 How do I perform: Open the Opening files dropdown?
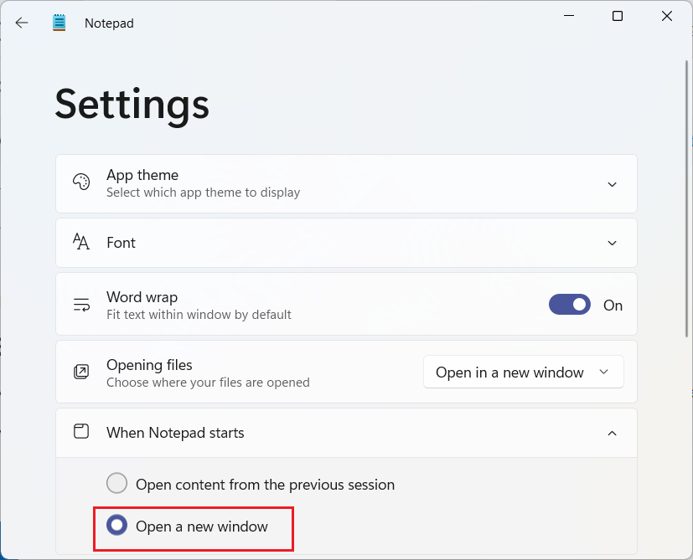click(523, 372)
